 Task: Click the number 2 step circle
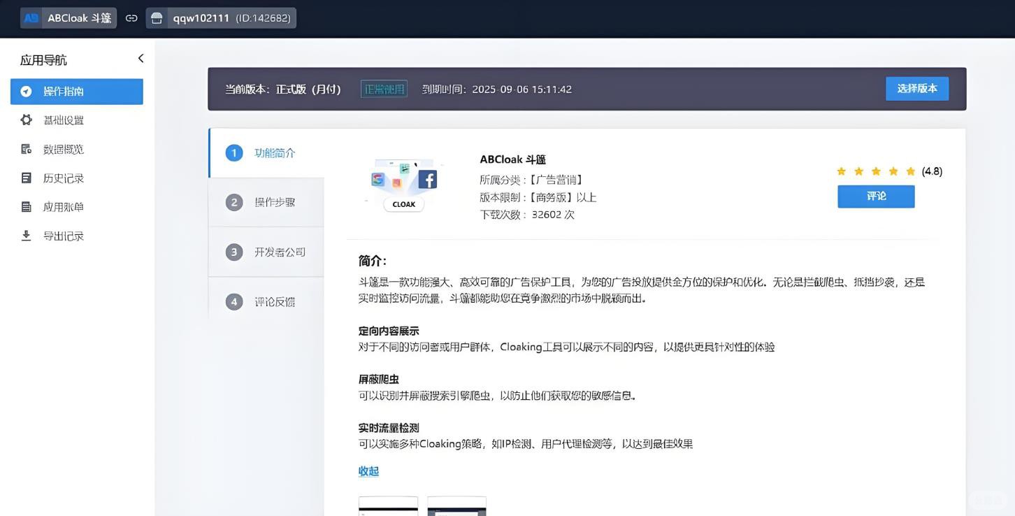tap(234, 202)
